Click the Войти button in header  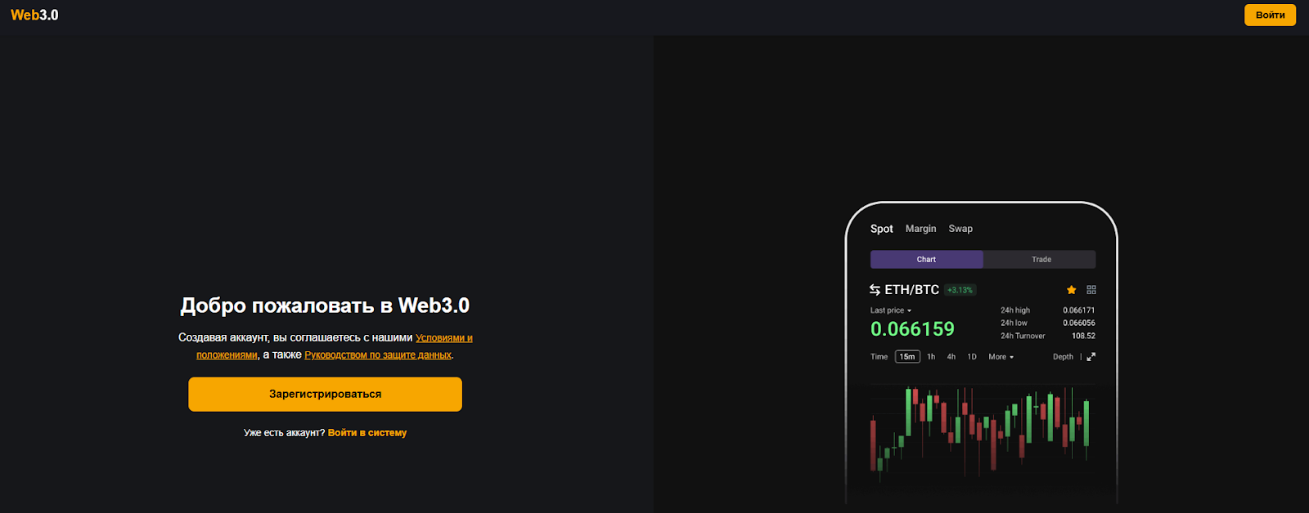pos(1270,15)
